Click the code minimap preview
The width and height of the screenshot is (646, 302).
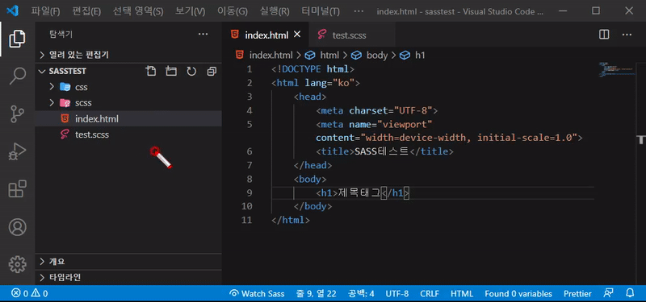point(616,70)
